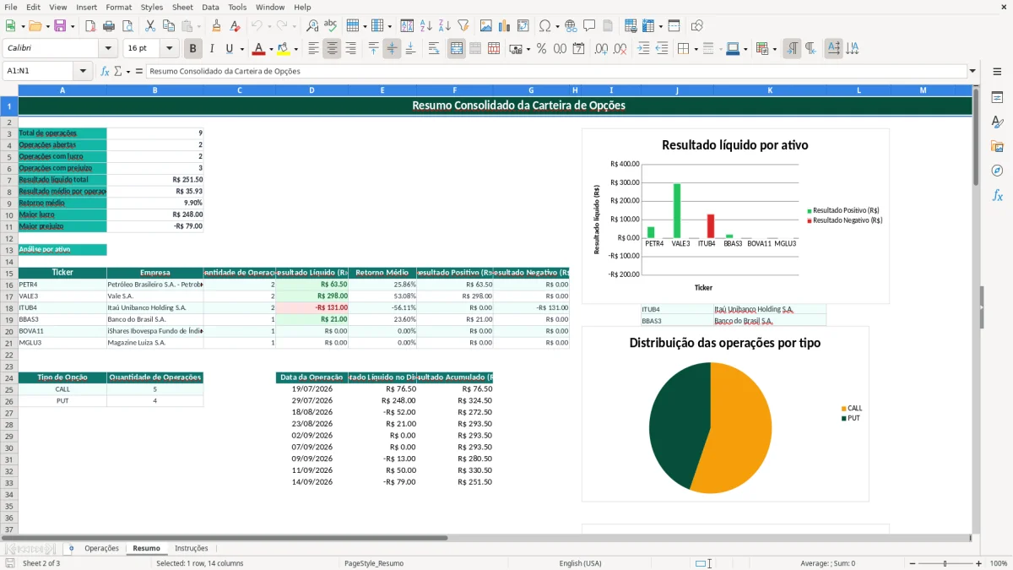Open the Borders dropdown arrow
The height and width of the screenshot is (570, 1013).
[696, 49]
